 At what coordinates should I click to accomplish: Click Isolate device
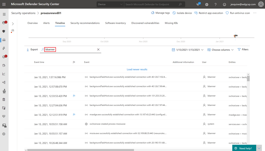click(182, 13)
